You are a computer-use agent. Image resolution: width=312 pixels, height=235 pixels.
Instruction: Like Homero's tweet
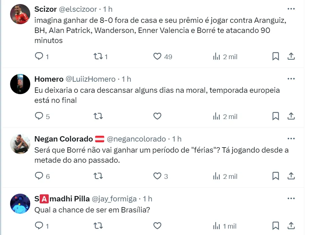[x=157, y=116]
